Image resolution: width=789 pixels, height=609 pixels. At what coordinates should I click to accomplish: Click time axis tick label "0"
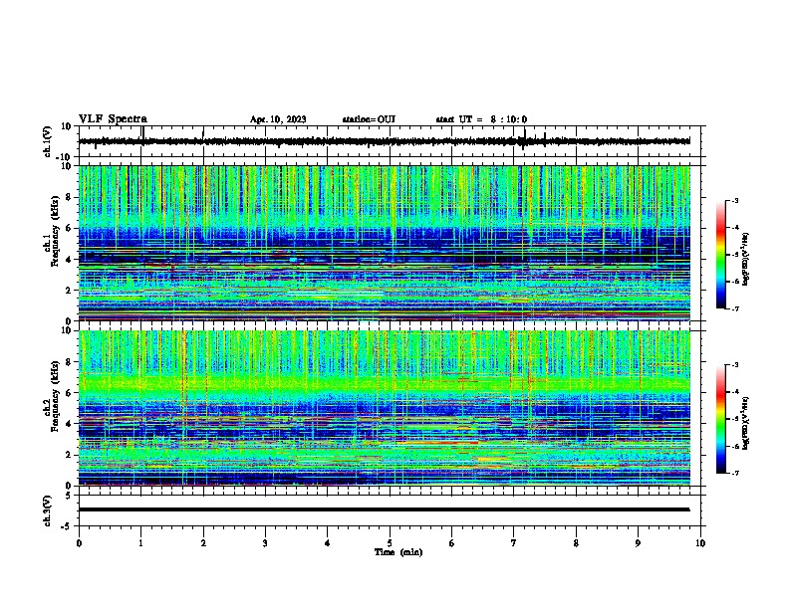(x=79, y=543)
